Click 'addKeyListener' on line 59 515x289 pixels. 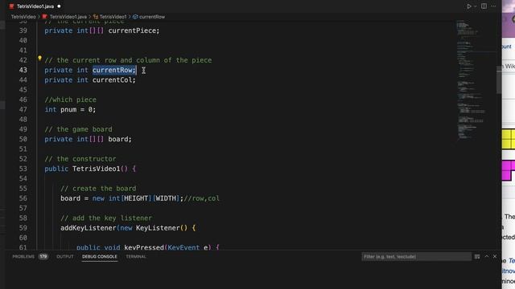tap(89, 228)
